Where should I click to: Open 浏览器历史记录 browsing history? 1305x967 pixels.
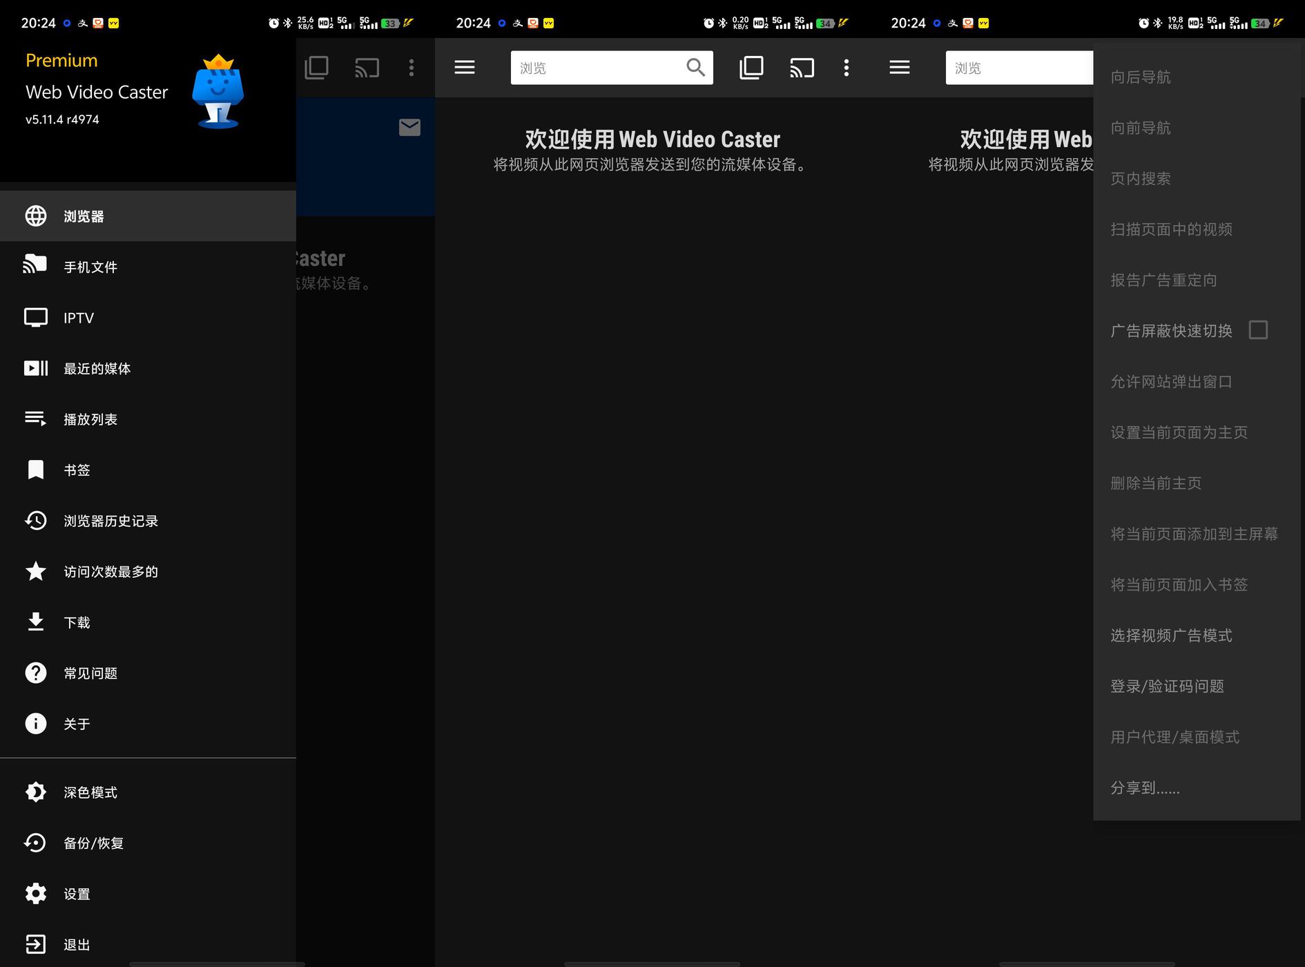148,521
